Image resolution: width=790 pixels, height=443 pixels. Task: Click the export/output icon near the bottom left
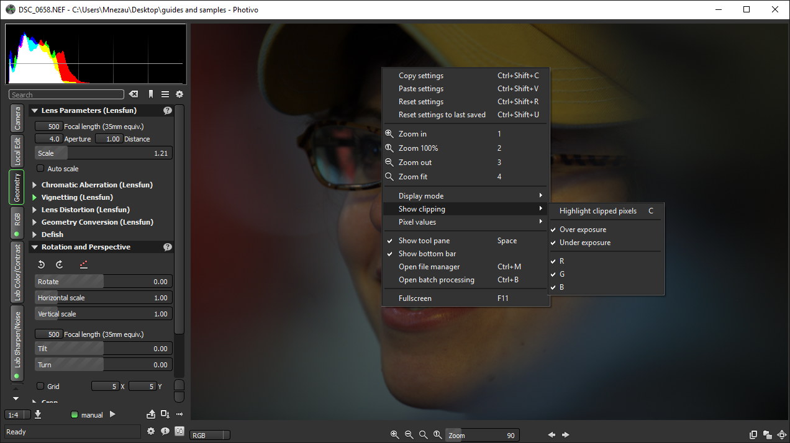coord(151,414)
